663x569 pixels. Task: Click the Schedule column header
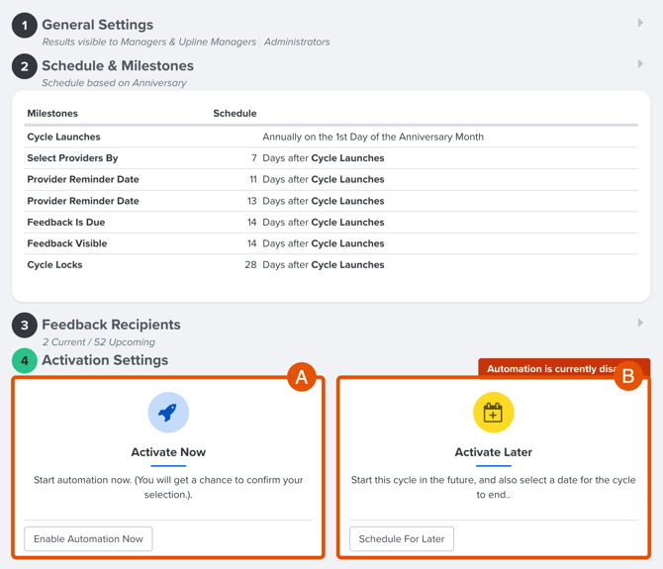[235, 113]
